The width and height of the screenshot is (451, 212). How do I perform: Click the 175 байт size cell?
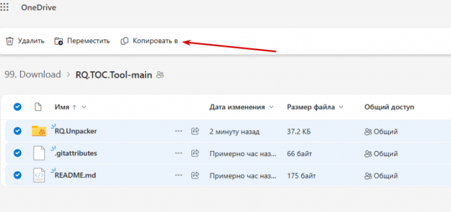click(x=301, y=176)
